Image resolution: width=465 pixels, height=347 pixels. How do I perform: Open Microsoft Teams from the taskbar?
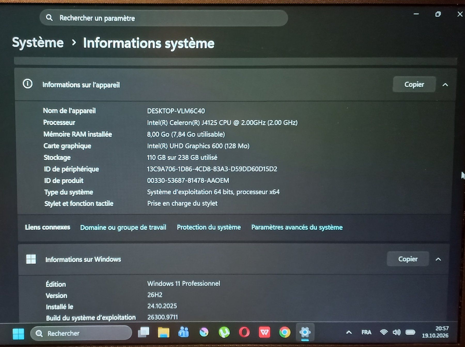(x=184, y=332)
